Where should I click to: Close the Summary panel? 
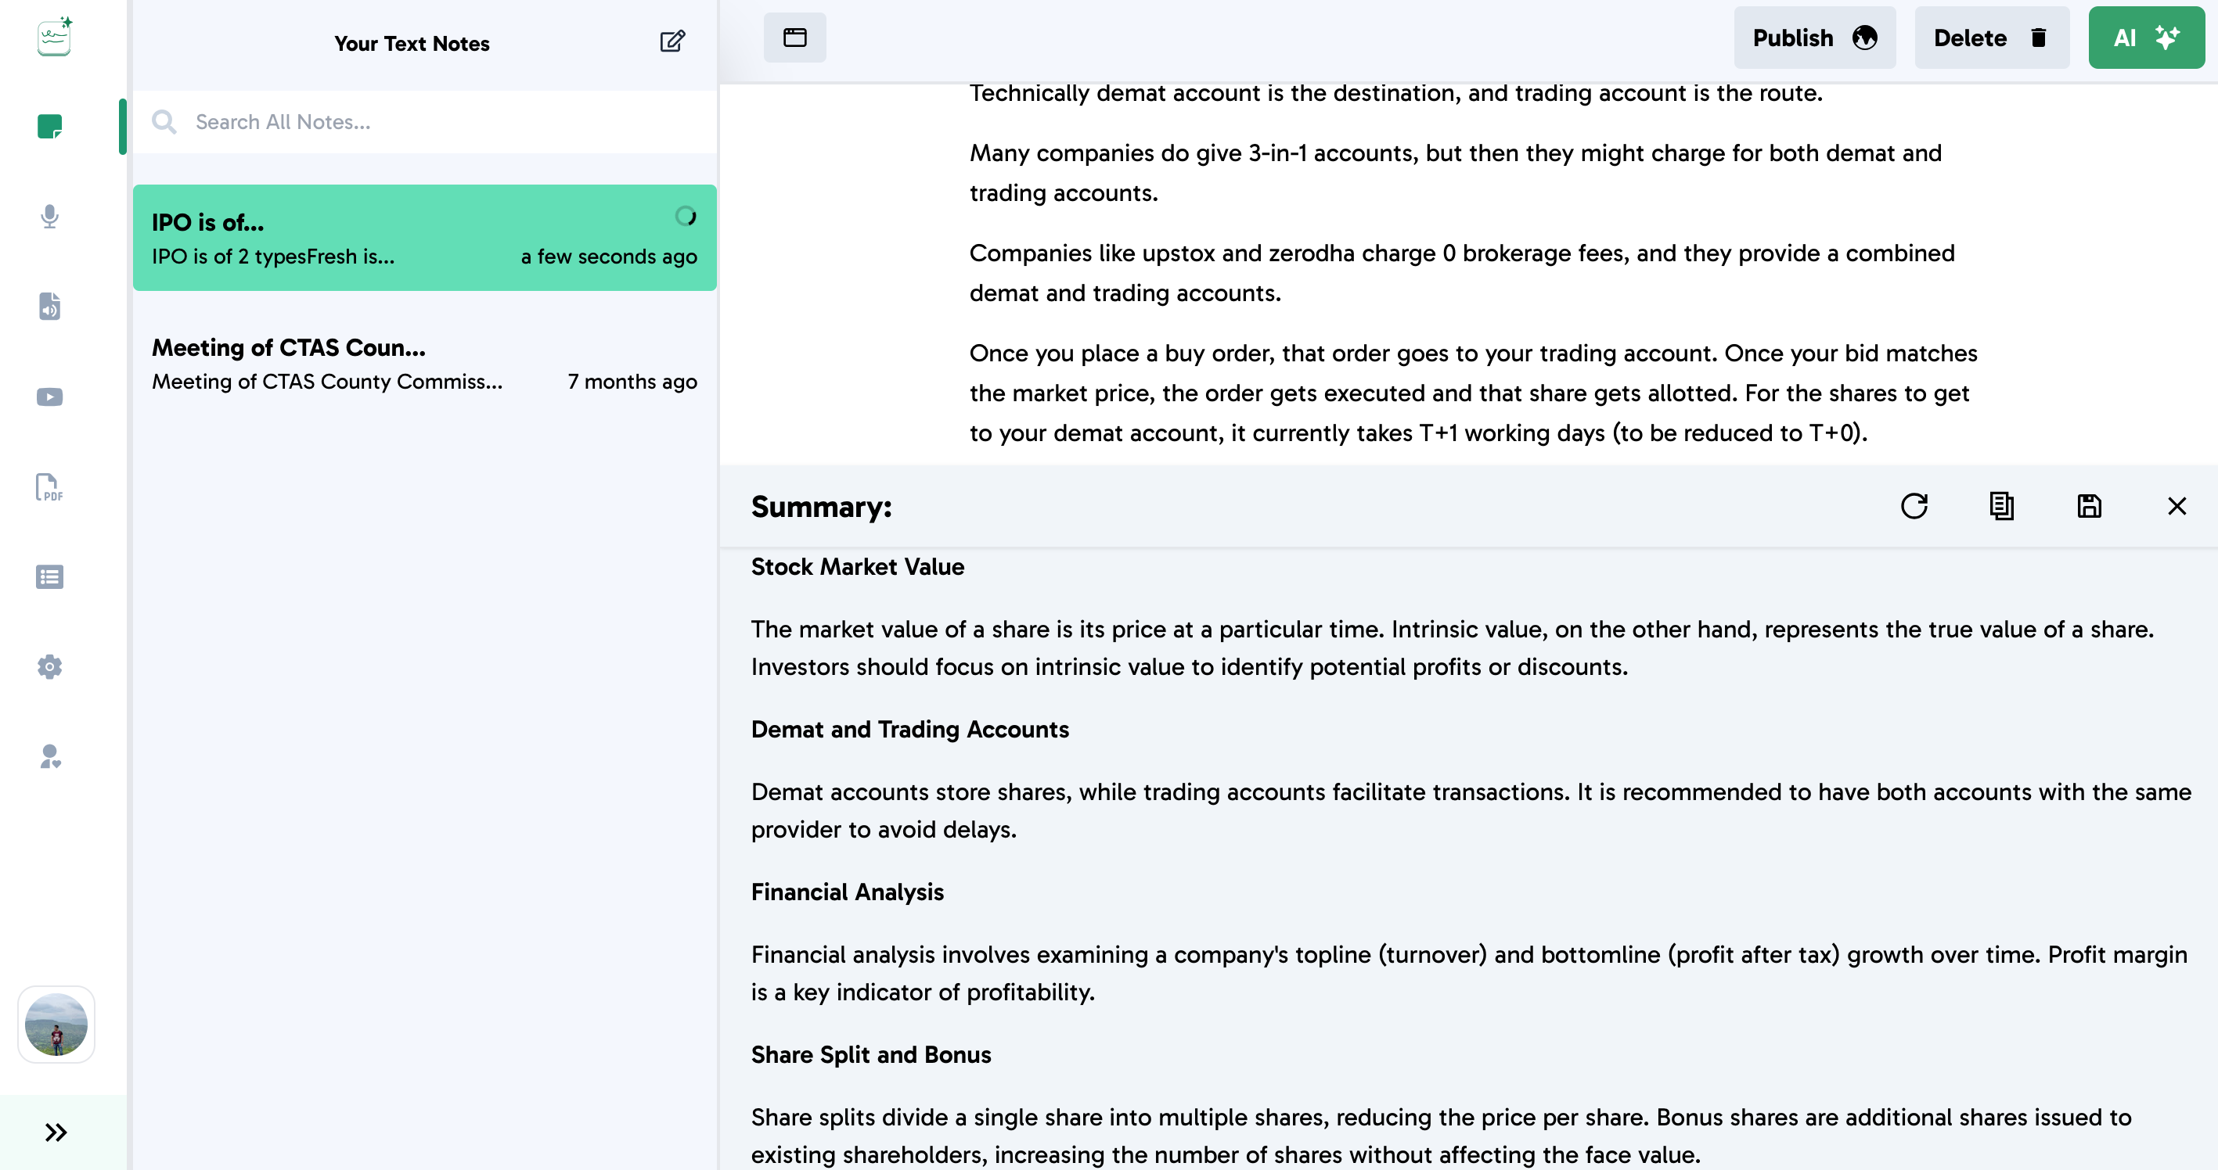2177,506
